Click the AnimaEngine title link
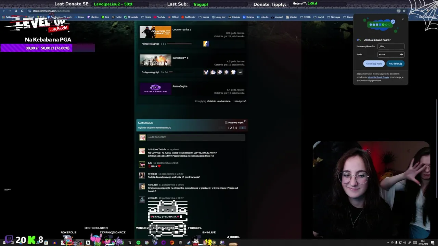The width and height of the screenshot is (438, 246). click(x=180, y=86)
